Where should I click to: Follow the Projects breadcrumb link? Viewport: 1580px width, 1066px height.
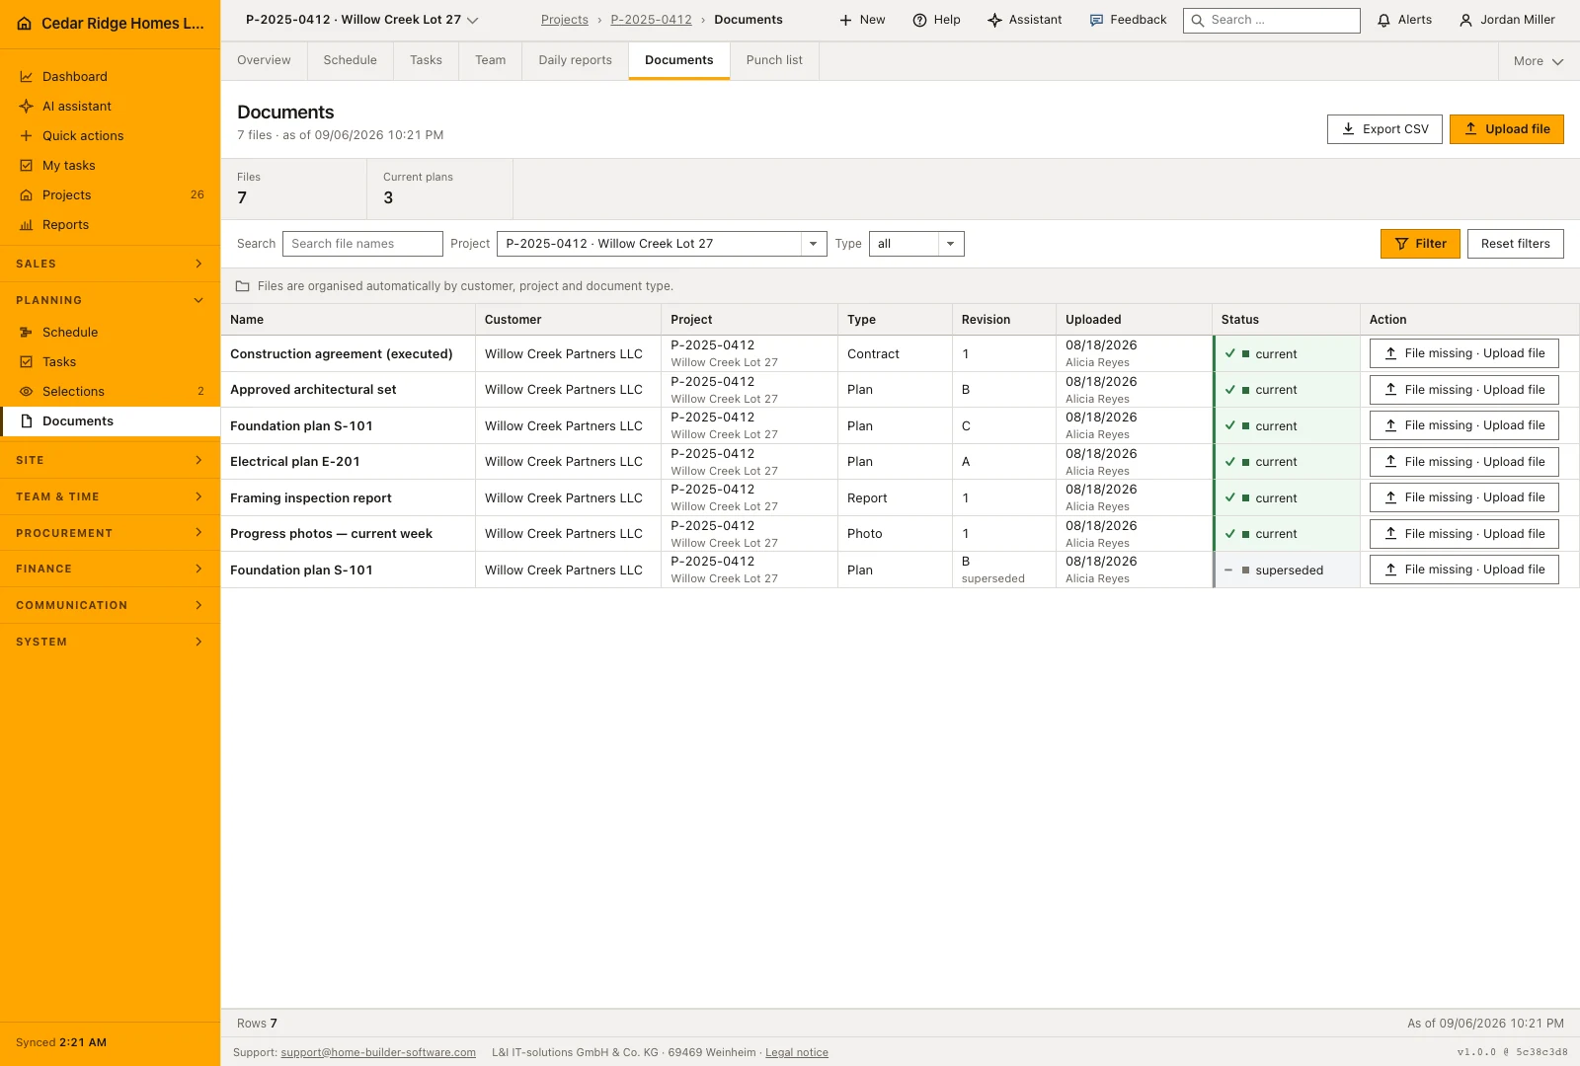[565, 20]
